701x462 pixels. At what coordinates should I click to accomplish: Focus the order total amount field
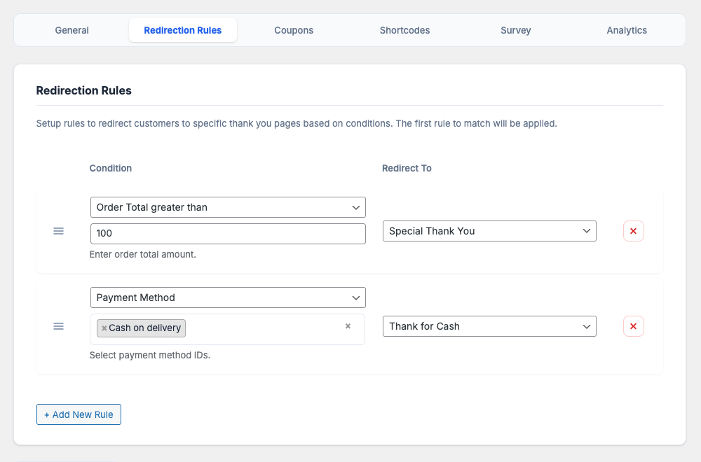click(228, 234)
